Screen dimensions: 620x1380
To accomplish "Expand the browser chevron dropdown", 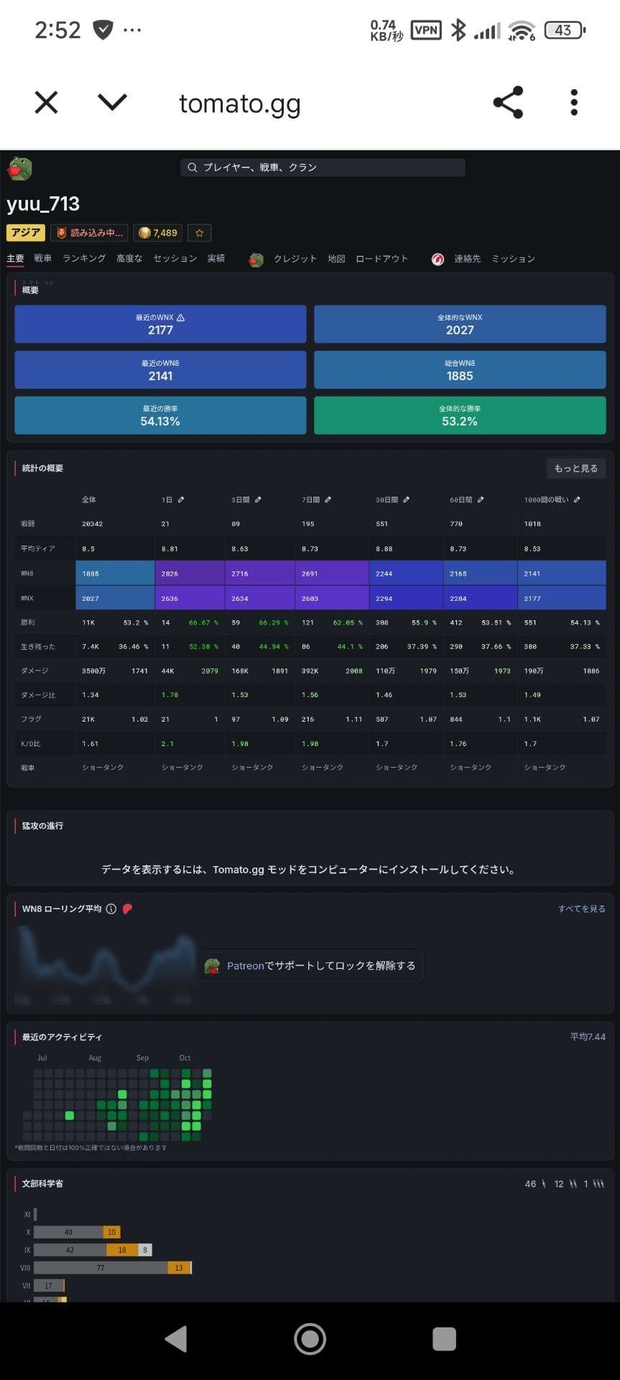I will (112, 103).
